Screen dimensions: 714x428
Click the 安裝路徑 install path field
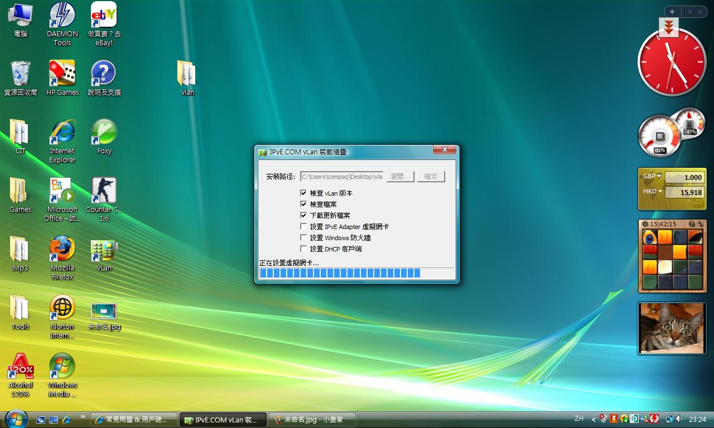(x=341, y=177)
